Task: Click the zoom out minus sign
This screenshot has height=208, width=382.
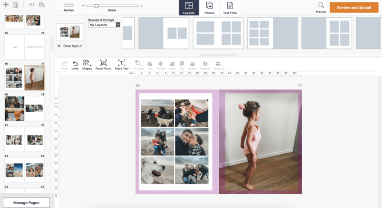Action: click(x=83, y=6)
